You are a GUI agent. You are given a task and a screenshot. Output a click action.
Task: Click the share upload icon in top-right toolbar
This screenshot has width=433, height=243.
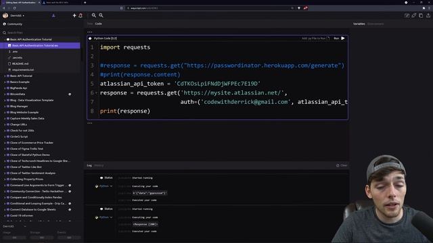coord(428,16)
